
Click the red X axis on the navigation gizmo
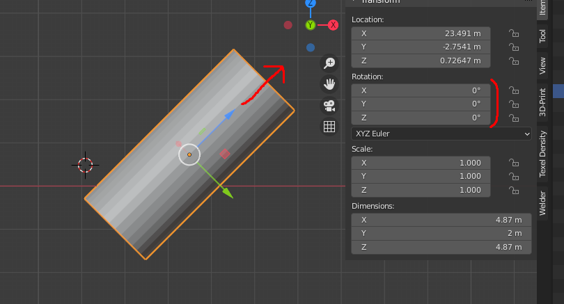333,25
